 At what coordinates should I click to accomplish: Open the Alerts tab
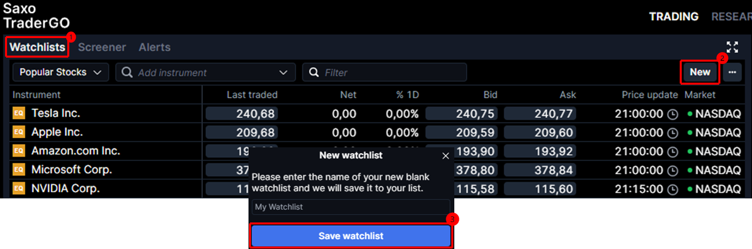(x=155, y=47)
